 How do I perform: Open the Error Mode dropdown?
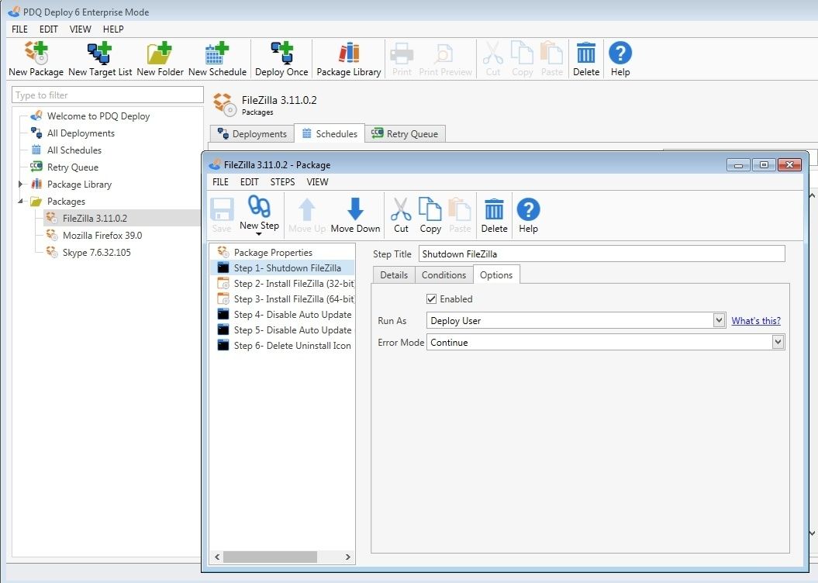[778, 342]
